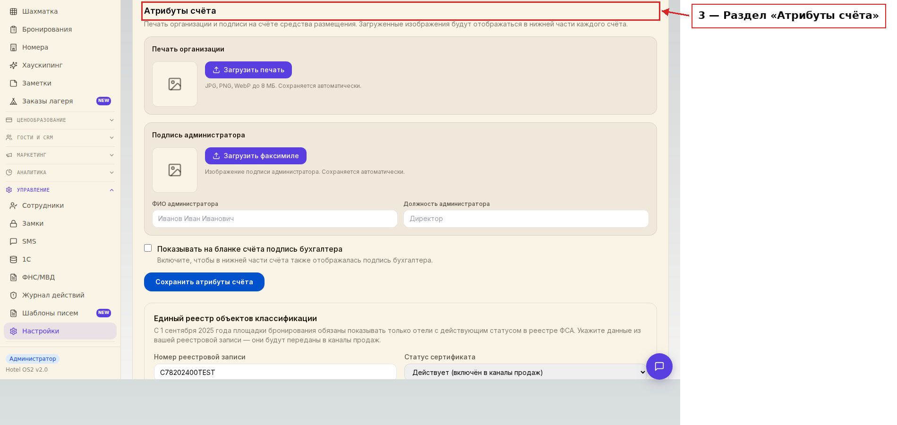Focus the Номер реестровой записи field
The height and width of the screenshot is (425, 897).
coord(275,372)
